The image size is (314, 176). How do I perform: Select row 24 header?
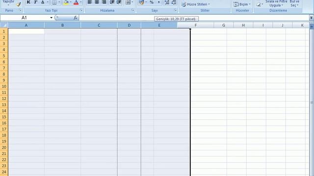pyautogui.click(x=4, y=172)
